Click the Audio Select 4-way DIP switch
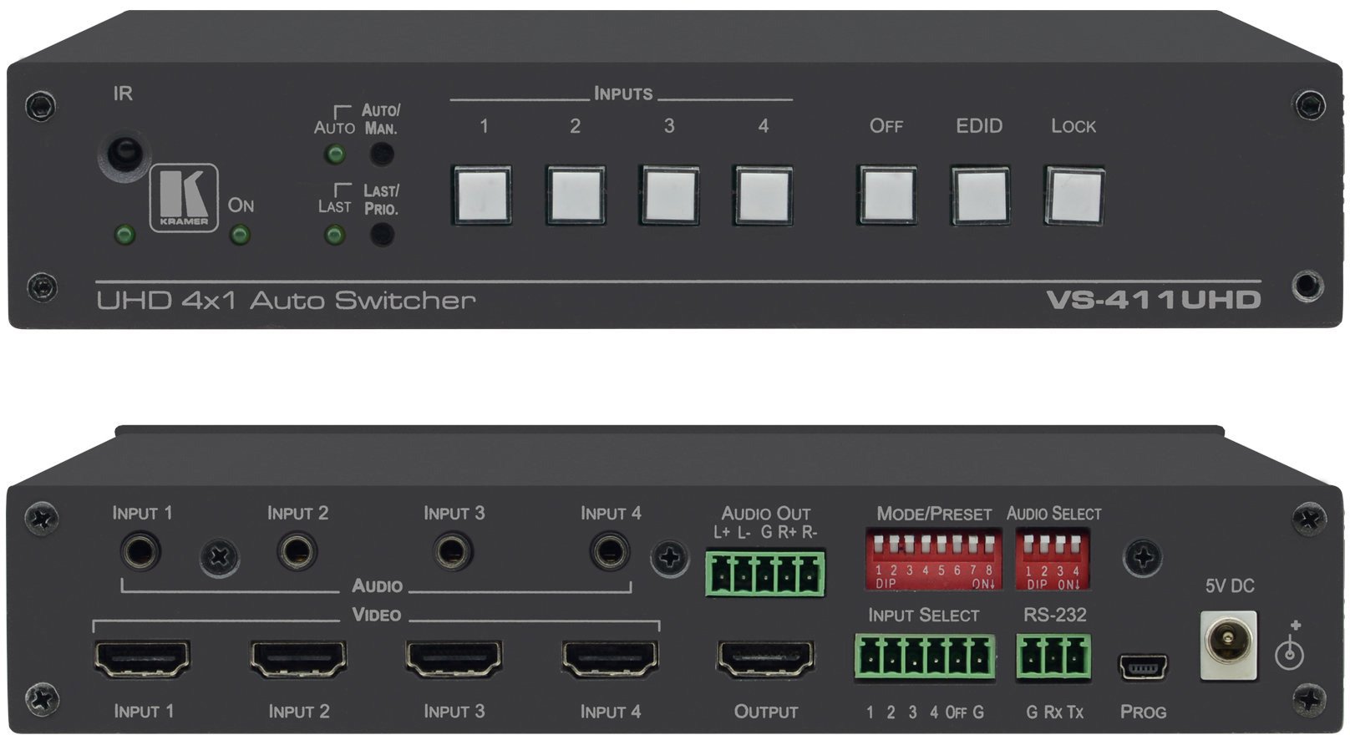1350x735 pixels. tap(1053, 559)
